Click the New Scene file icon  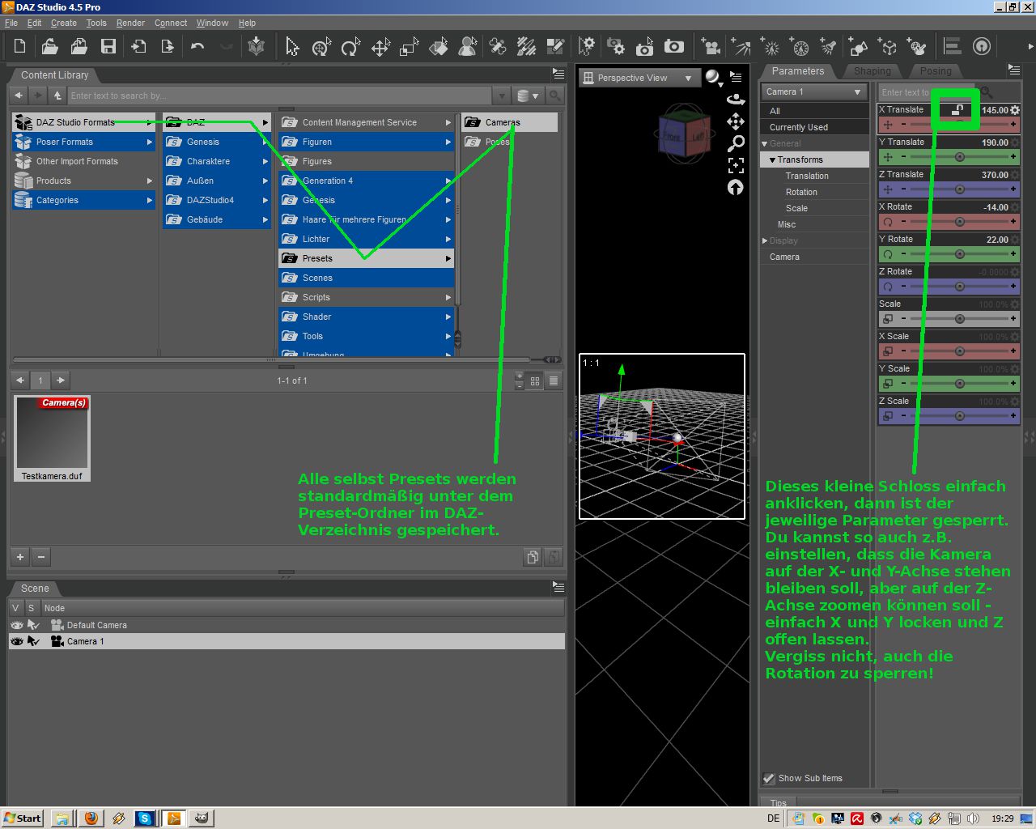coord(20,47)
